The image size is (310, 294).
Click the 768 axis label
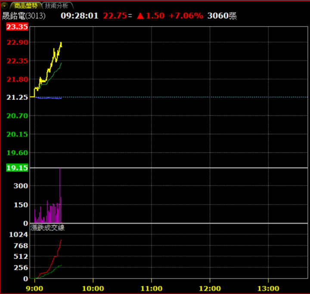click(21, 245)
